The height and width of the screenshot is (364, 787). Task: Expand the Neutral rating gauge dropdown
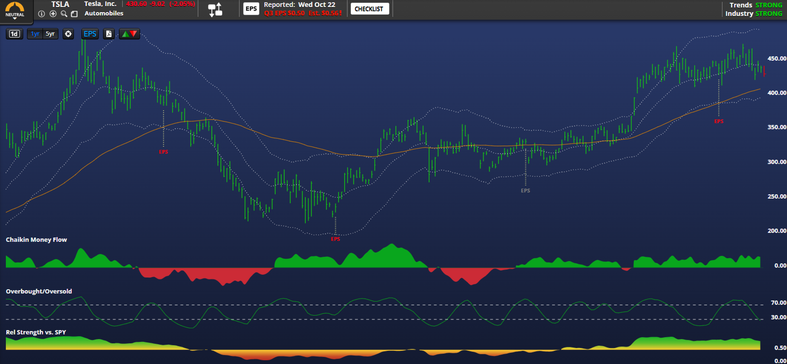pyautogui.click(x=15, y=11)
